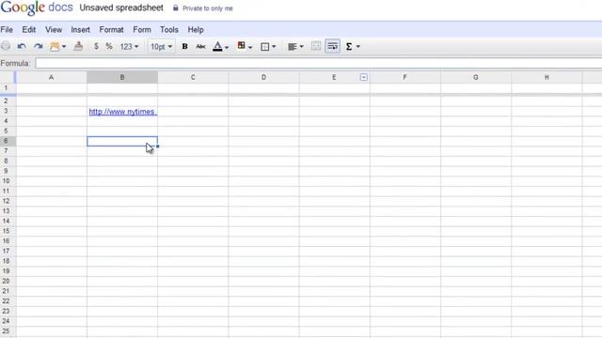Screen dimensions: 602x338
Task: Select column D header
Action: pyautogui.click(x=263, y=77)
